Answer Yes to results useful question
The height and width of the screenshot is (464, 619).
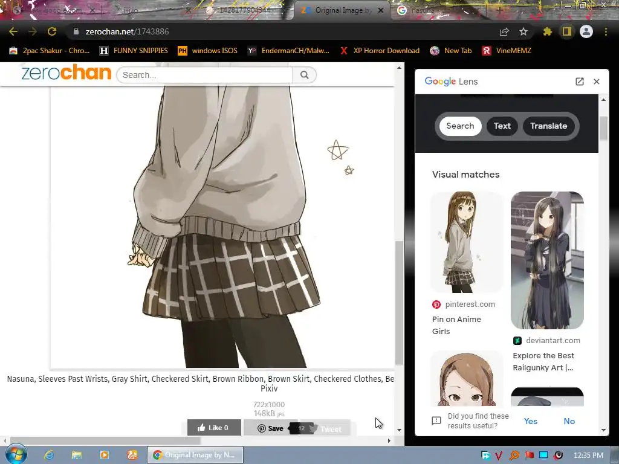tap(531, 421)
